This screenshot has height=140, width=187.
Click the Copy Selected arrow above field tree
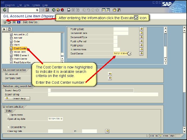pyautogui.click(x=4, y=29)
